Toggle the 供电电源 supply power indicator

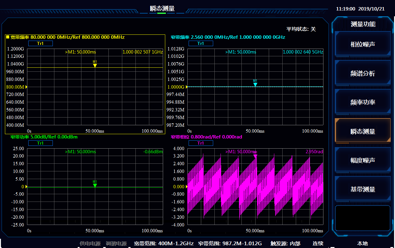(x=90, y=243)
